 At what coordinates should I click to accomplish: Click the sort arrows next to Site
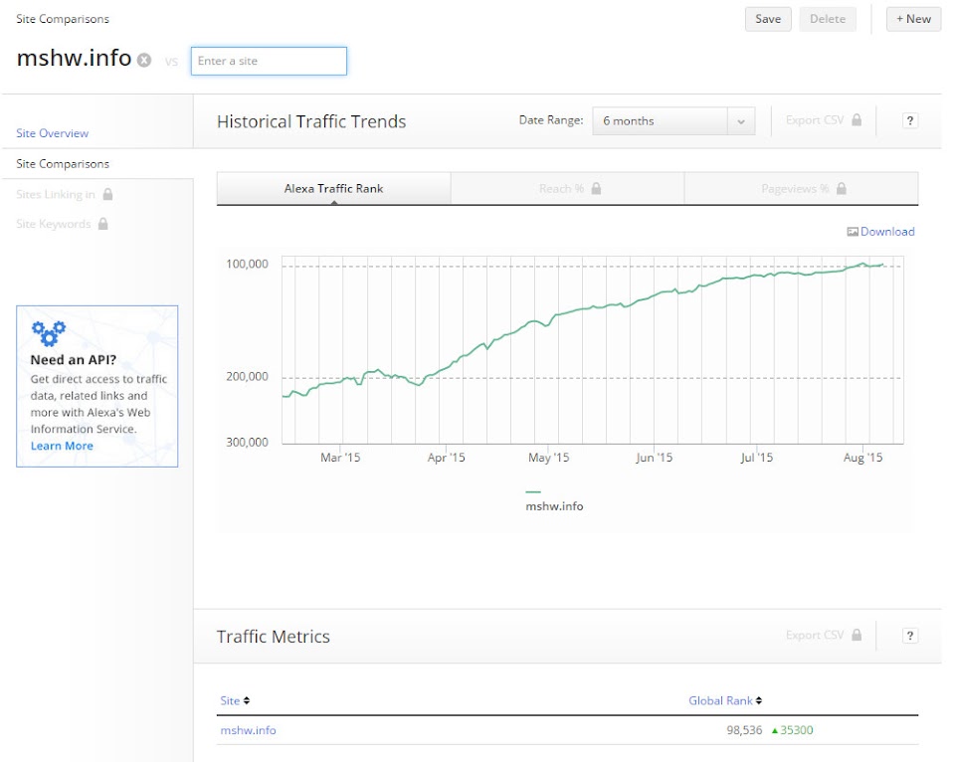pyautogui.click(x=246, y=700)
